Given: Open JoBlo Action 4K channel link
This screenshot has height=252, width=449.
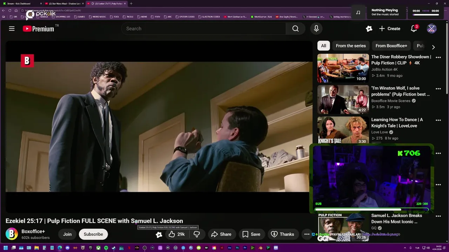Looking at the screenshot, I should (384, 69).
